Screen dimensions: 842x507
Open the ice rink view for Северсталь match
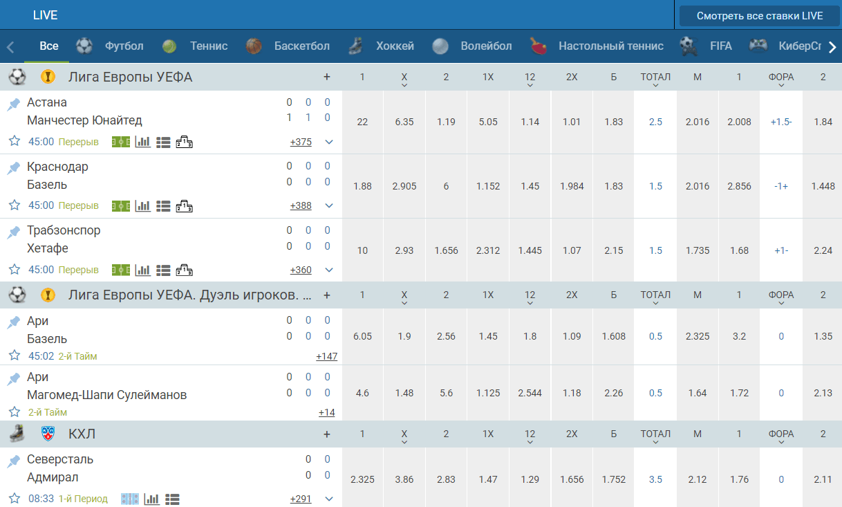[x=130, y=499]
